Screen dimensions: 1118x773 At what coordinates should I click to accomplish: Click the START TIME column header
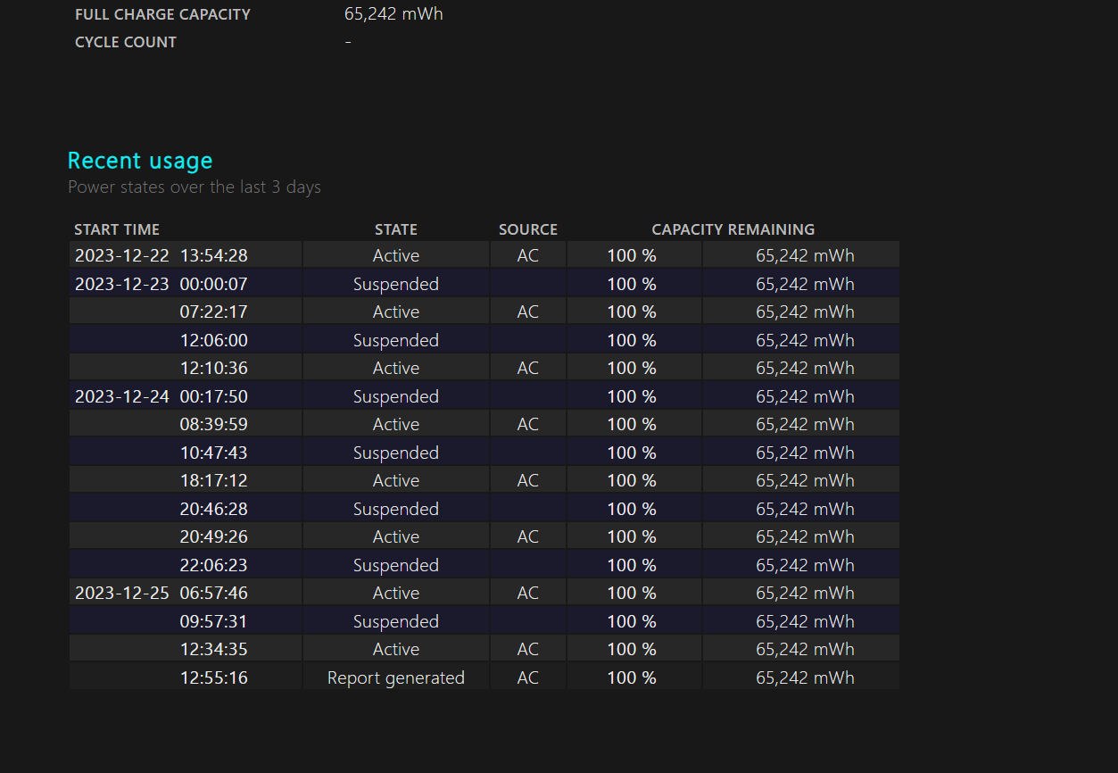(x=117, y=229)
